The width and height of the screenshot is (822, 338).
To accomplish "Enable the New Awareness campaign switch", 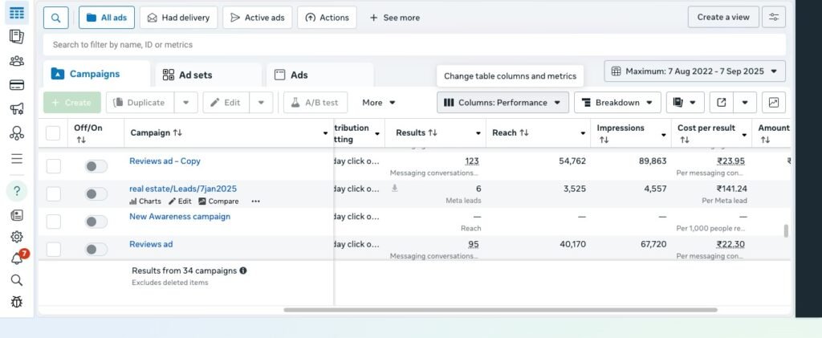I will [x=96, y=222].
